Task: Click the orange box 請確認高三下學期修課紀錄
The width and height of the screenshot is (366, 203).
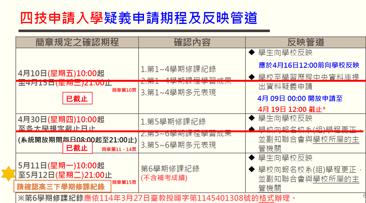Action: [x=63, y=186]
